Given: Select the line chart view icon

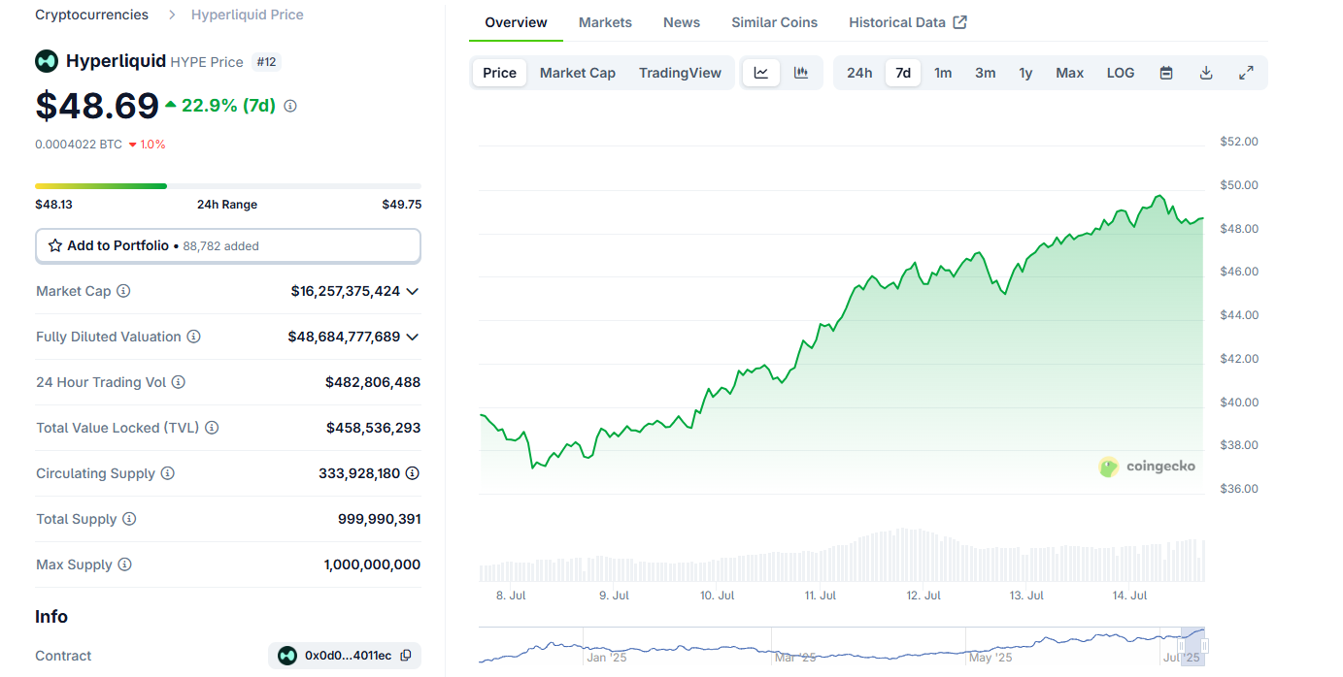Looking at the screenshot, I should (x=761, y=73).
